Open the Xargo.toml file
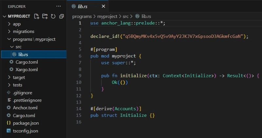This screenshot has width=262, height=138. point(27,69)
